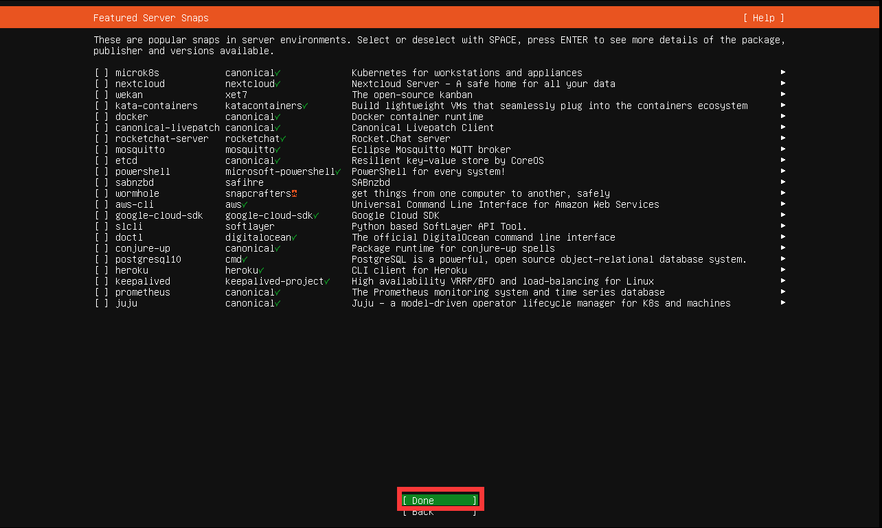This screenshot has width=882, height=528.
Task: Toggle the aws-cli checkbox
Action: click(x=102, y=204)
